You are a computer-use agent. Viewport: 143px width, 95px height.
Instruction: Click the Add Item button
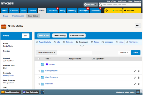tap(132, 11)
